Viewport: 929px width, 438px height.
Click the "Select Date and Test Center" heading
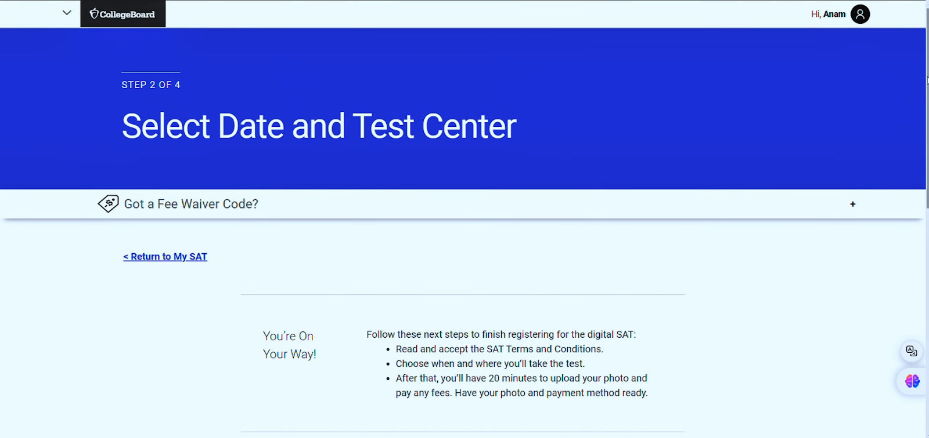tap(319, 126)
